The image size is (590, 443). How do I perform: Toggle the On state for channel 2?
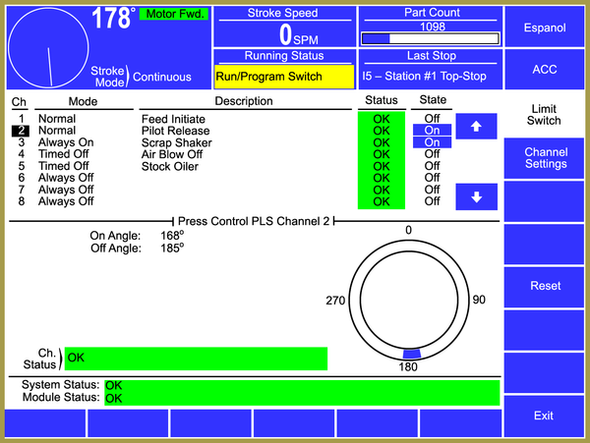tap(432, 131)
